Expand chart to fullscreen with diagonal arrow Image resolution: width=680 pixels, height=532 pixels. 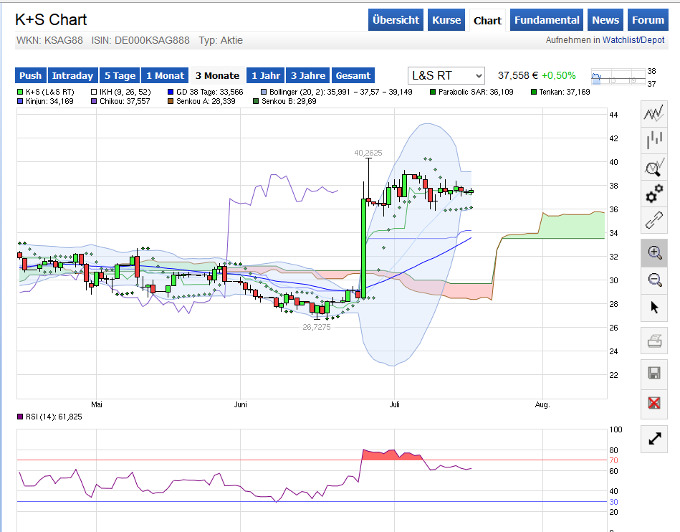point(653,437)
